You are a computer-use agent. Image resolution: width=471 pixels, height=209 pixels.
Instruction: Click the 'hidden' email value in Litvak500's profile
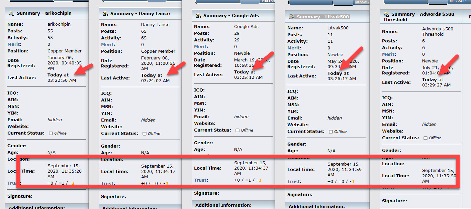(x=335, y=118)
